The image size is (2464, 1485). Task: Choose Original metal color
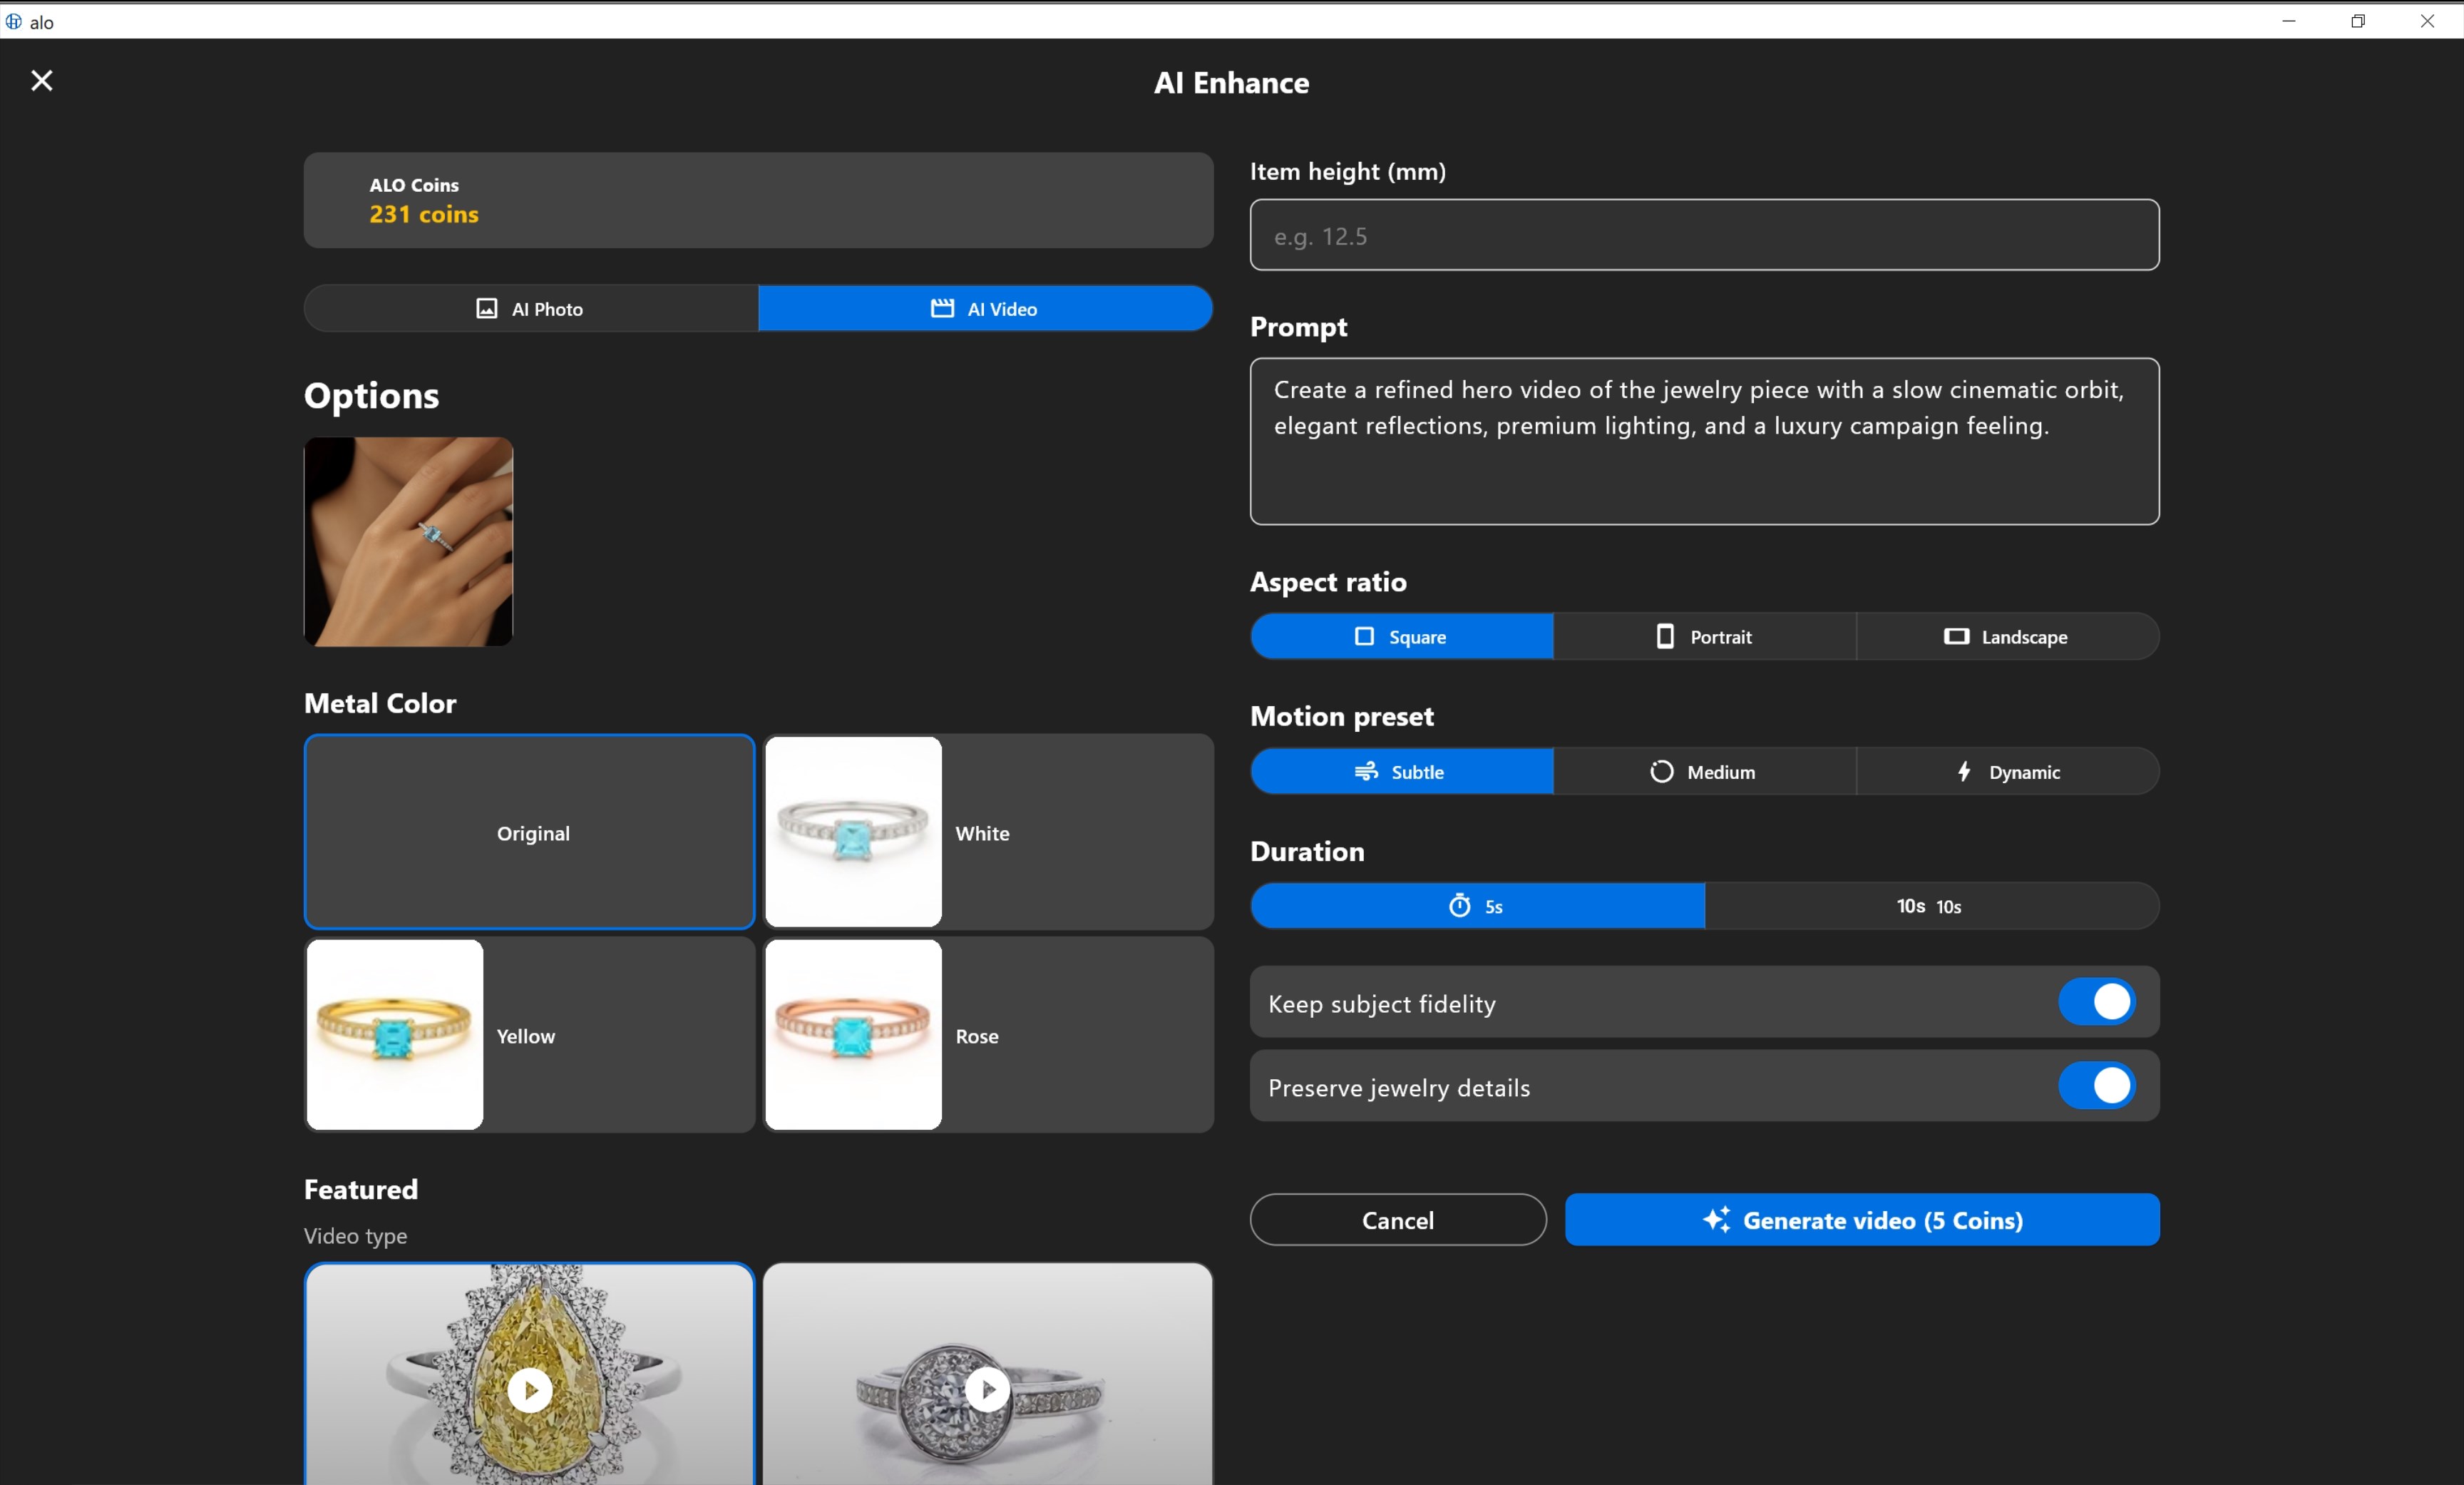pos(529,832)
